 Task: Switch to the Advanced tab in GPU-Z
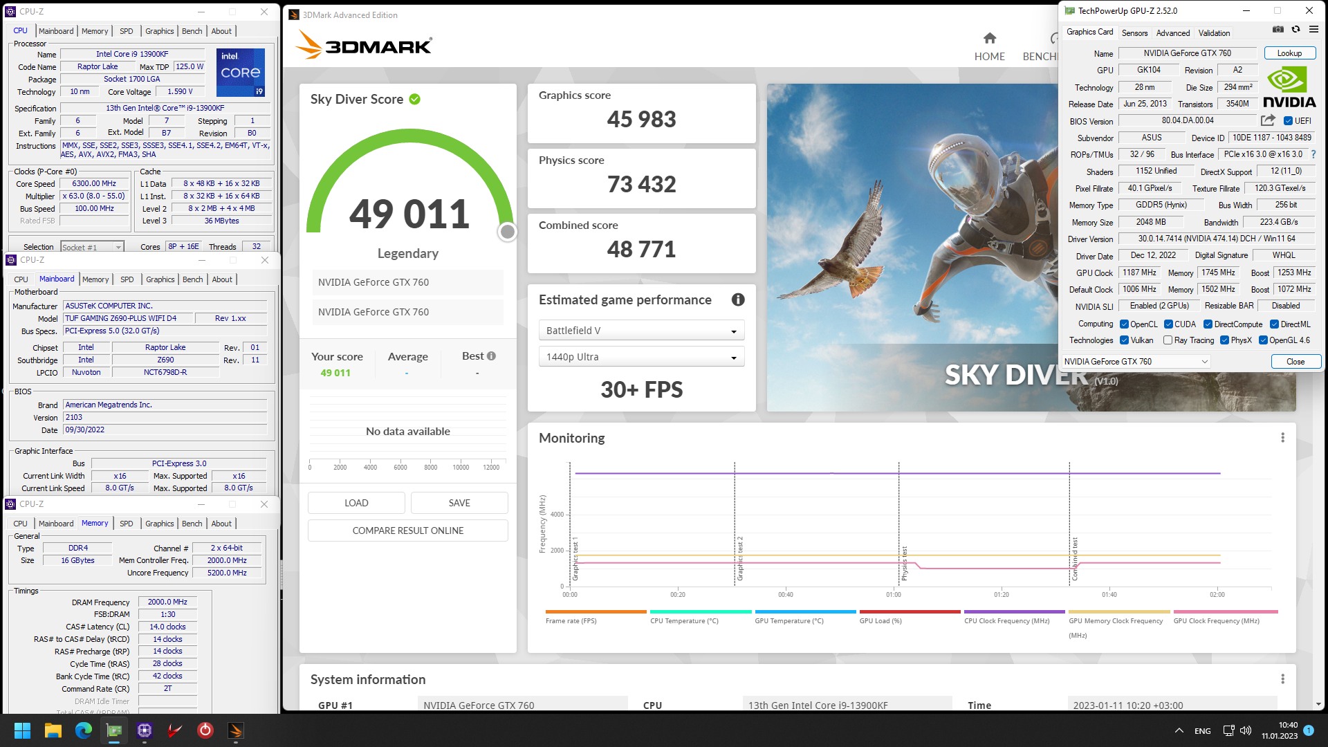[x=1173, y=33]
